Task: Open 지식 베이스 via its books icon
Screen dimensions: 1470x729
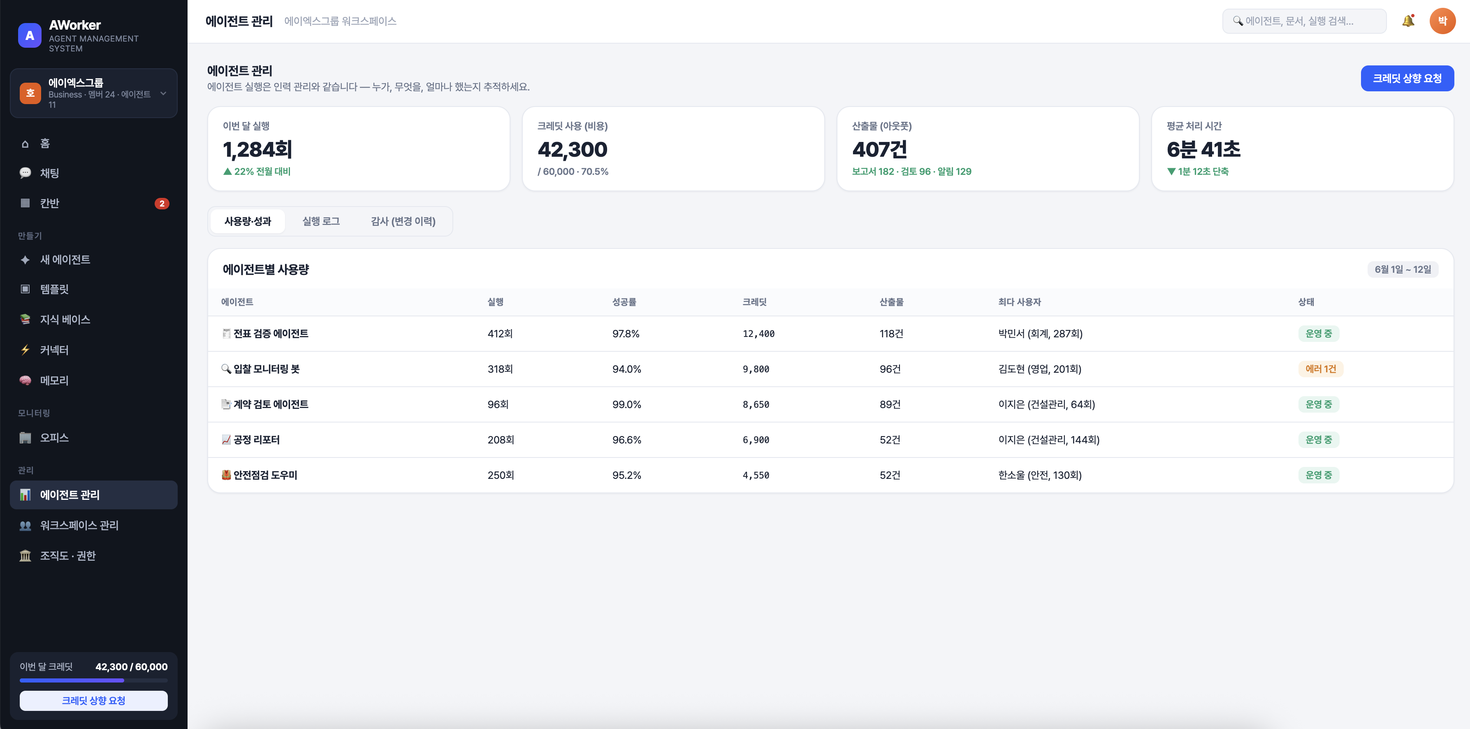Action: click(25, 320)
